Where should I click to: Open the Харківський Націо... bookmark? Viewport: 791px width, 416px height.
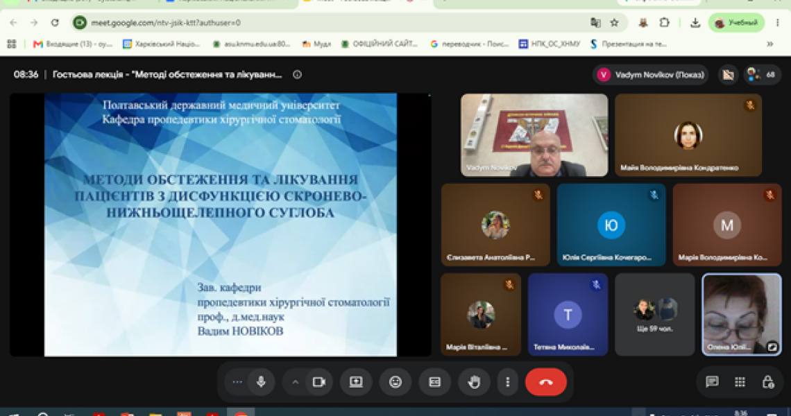(162, 44)
